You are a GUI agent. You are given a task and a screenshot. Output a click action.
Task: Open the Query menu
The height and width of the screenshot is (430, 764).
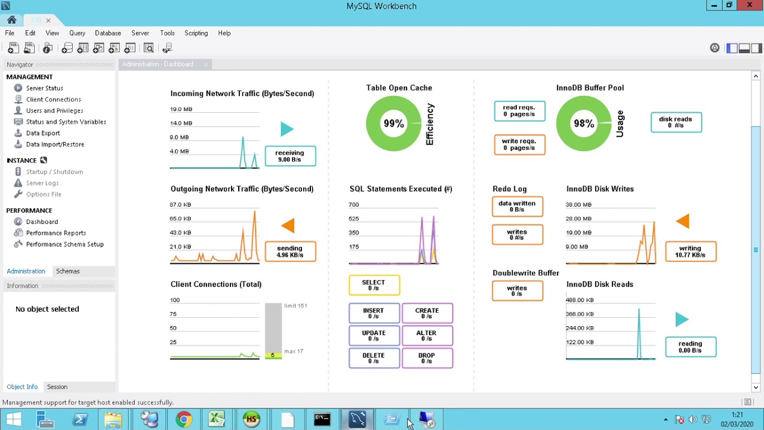77,33
